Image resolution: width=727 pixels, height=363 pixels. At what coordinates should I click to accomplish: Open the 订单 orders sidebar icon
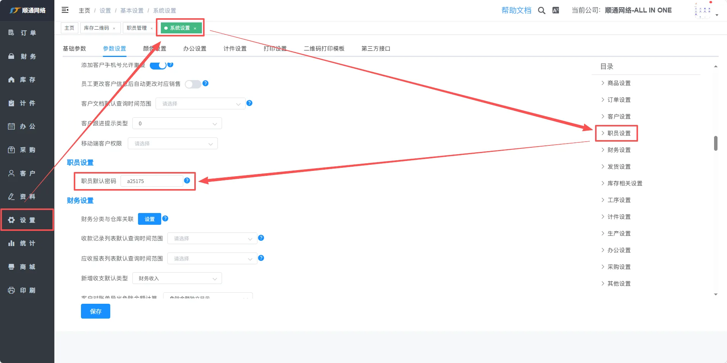click(x=11, y=33)
